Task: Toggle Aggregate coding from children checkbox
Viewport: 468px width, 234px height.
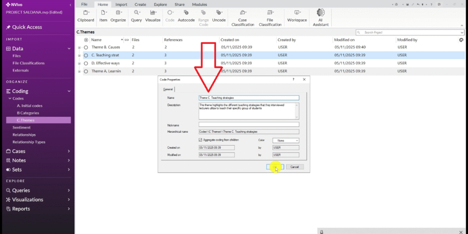Action: click(x=201, y=140)
